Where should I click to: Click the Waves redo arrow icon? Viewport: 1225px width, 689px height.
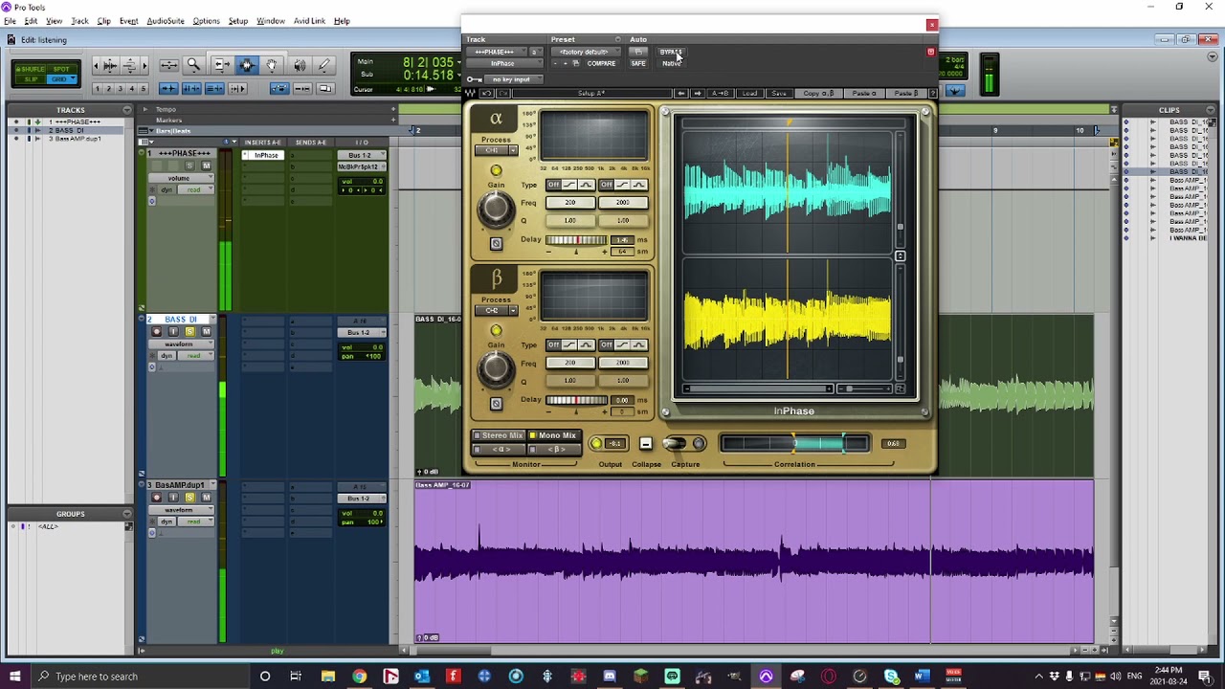point(501,93)
